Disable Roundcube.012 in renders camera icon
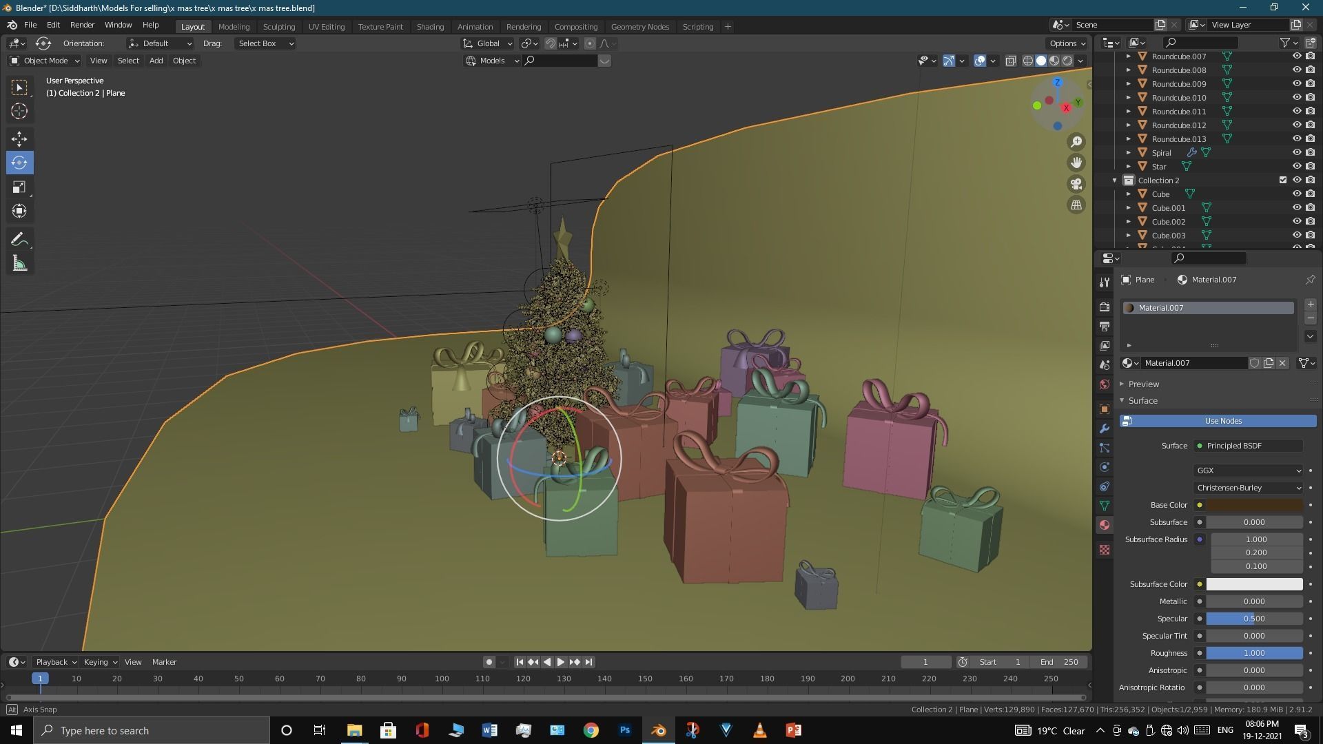1323x744 pixels. tap(1310, 125)
